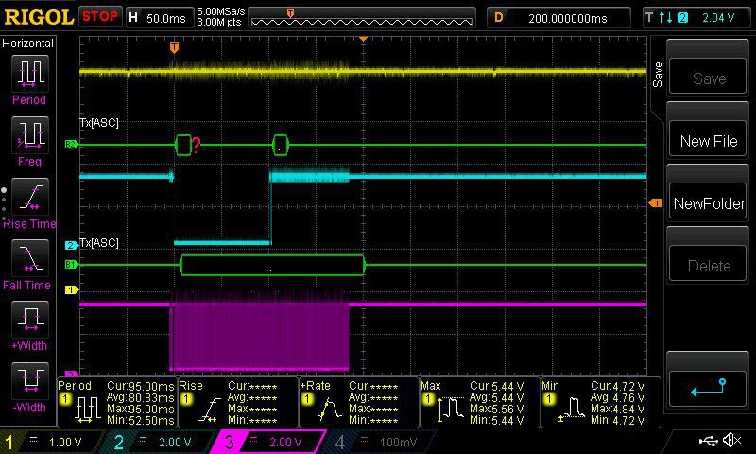This screenshot has width=756, height=454.
Task: Click the orange trigger level marker at right edge
Action: (x=656, y=203)
